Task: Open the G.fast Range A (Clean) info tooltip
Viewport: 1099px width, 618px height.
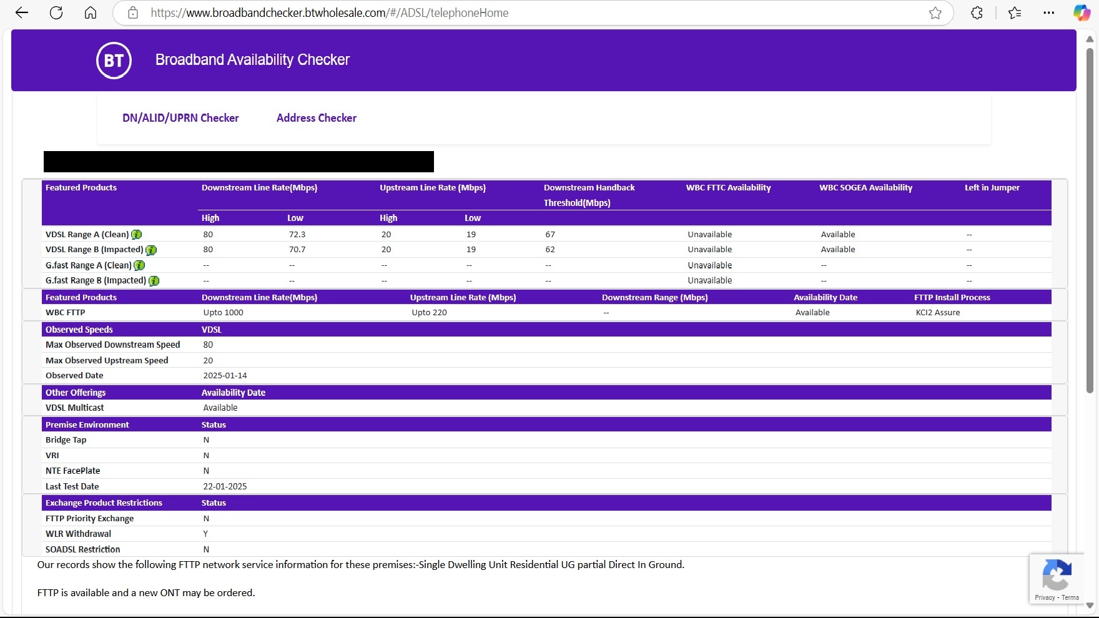Action: tap(138, 265)
